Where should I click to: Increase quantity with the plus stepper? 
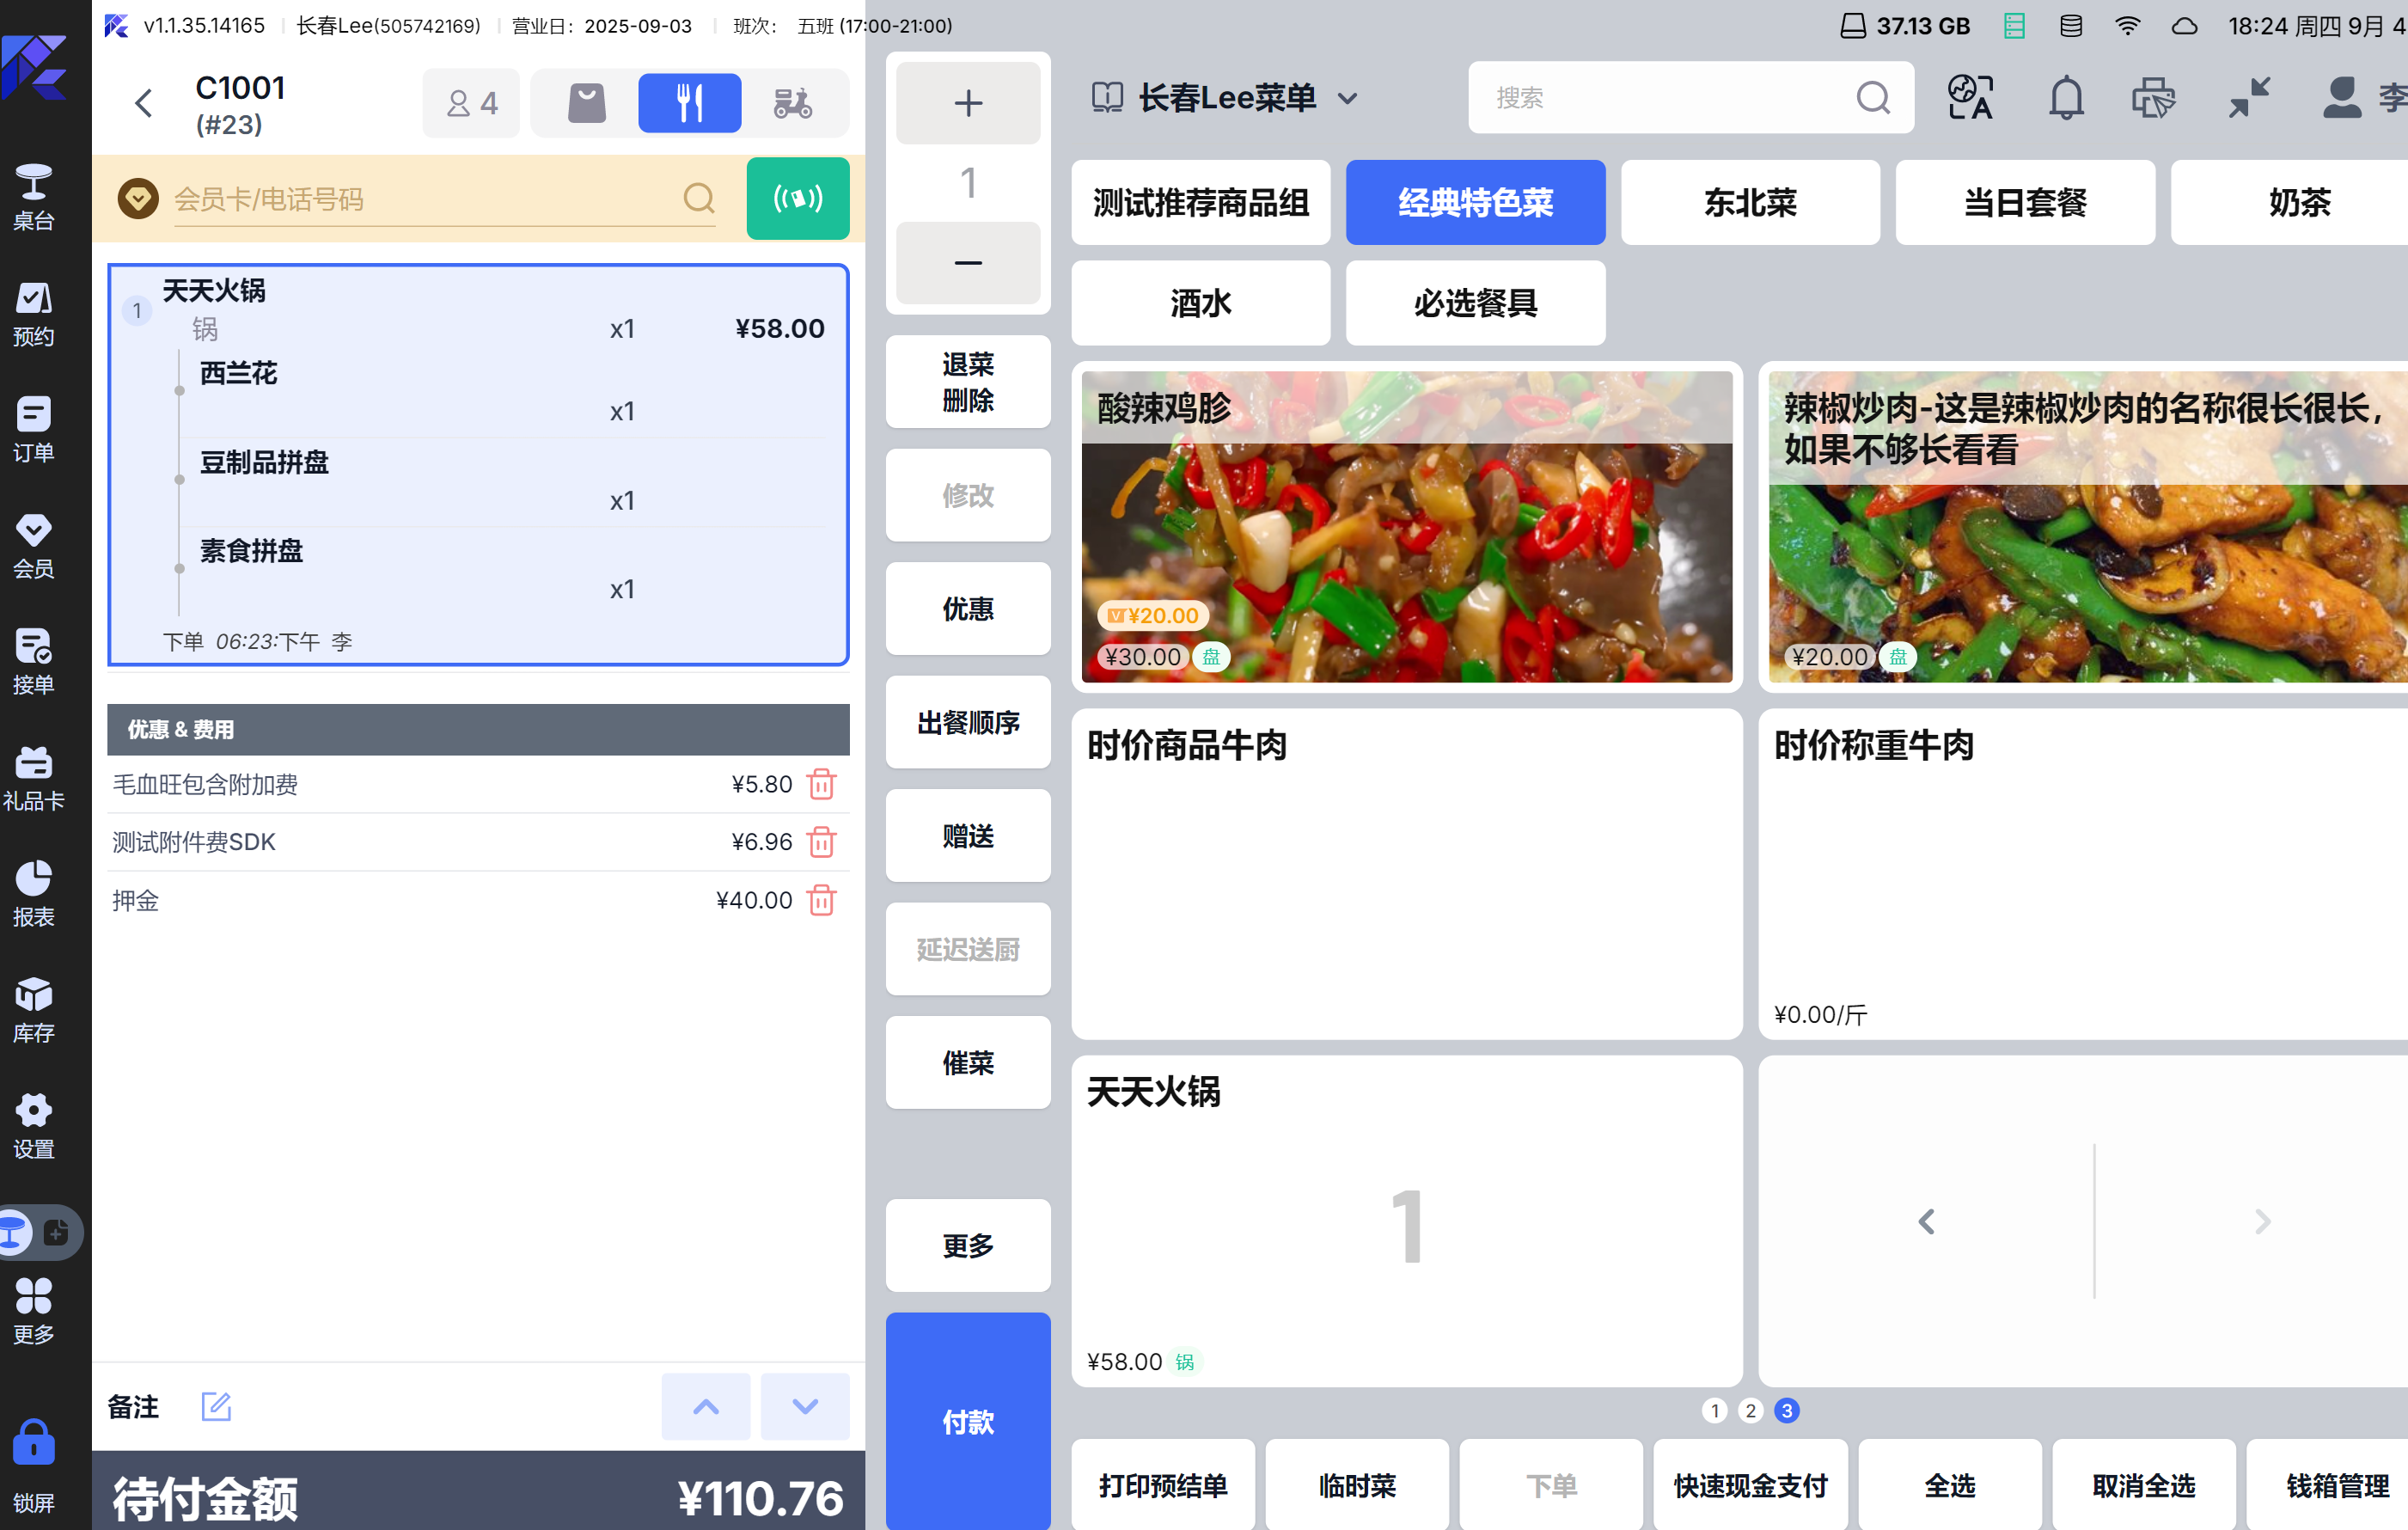coord(967,103)
